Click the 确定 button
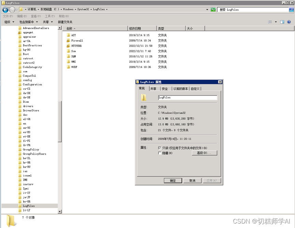The image size is (295, 228). tap(173, 181)
